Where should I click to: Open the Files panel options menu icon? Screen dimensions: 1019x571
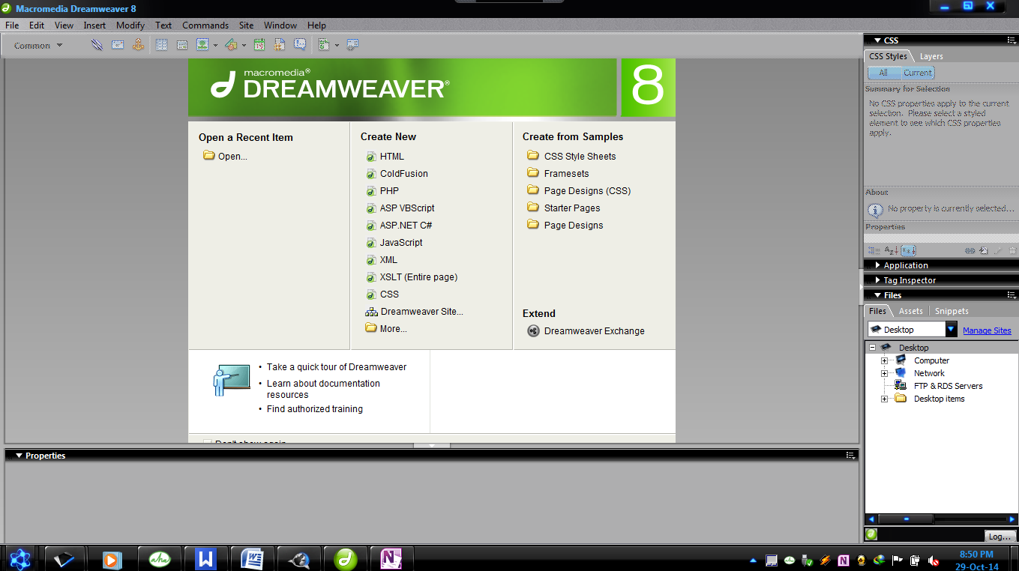coord(1012,295)
